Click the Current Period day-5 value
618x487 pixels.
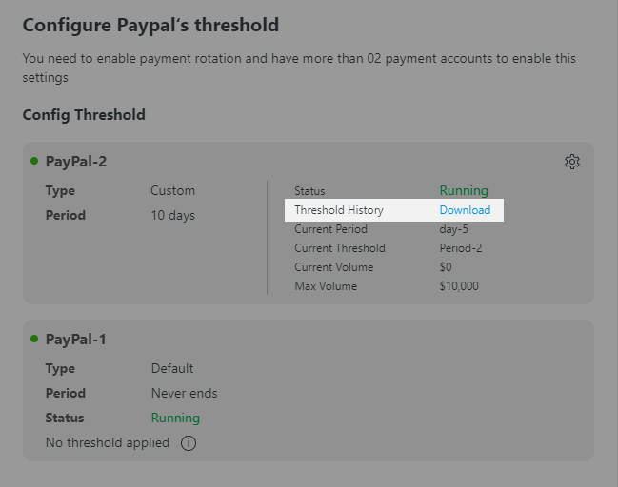pyautogui.click(x=454, y=229)
